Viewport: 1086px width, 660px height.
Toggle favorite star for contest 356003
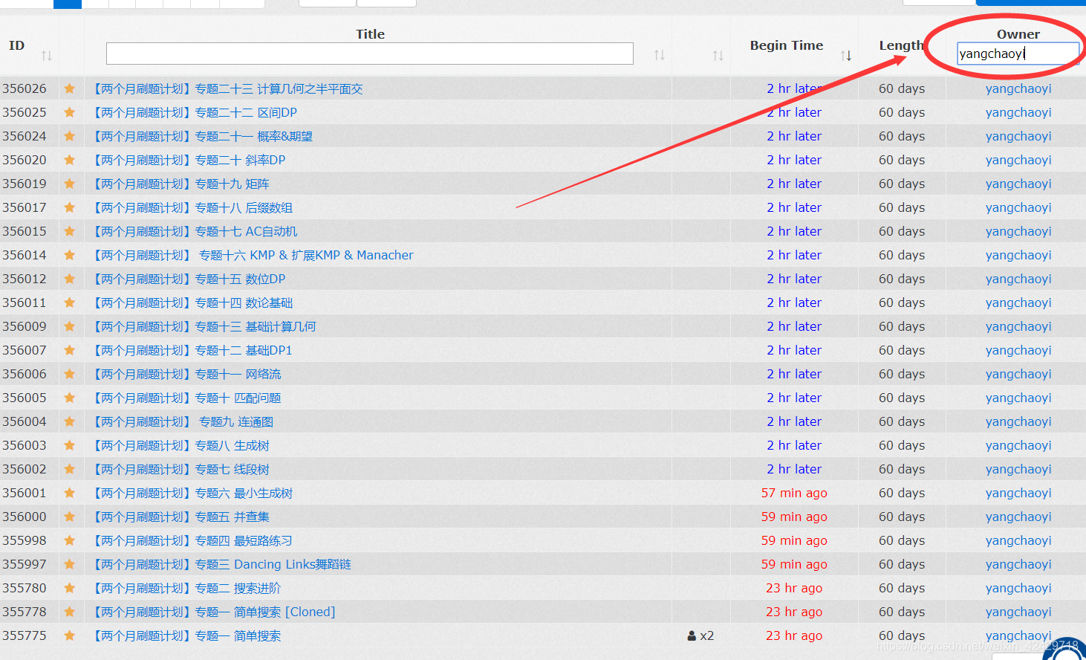click(70, 445)
